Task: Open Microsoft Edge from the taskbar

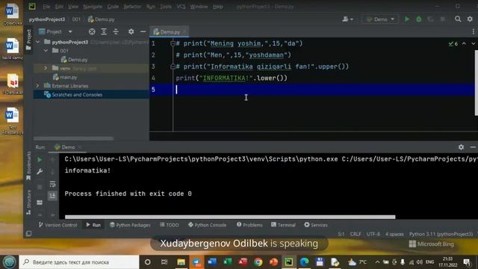Action: coord(304,262)
